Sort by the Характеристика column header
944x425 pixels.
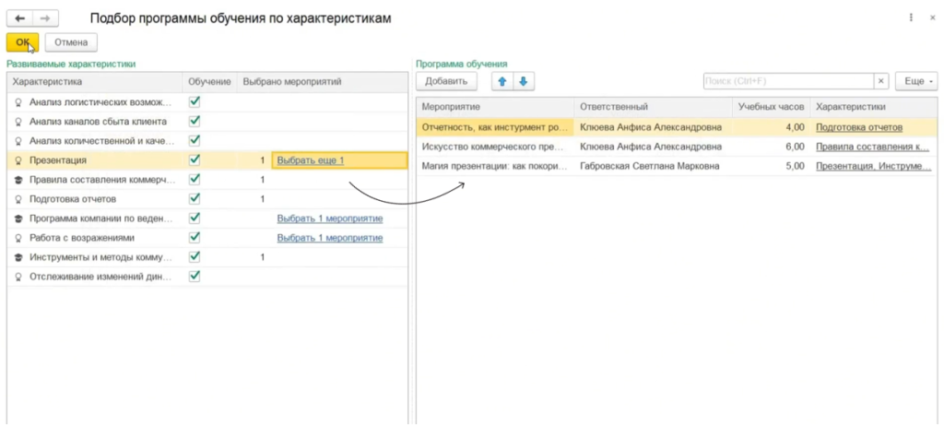coord(92,82)
